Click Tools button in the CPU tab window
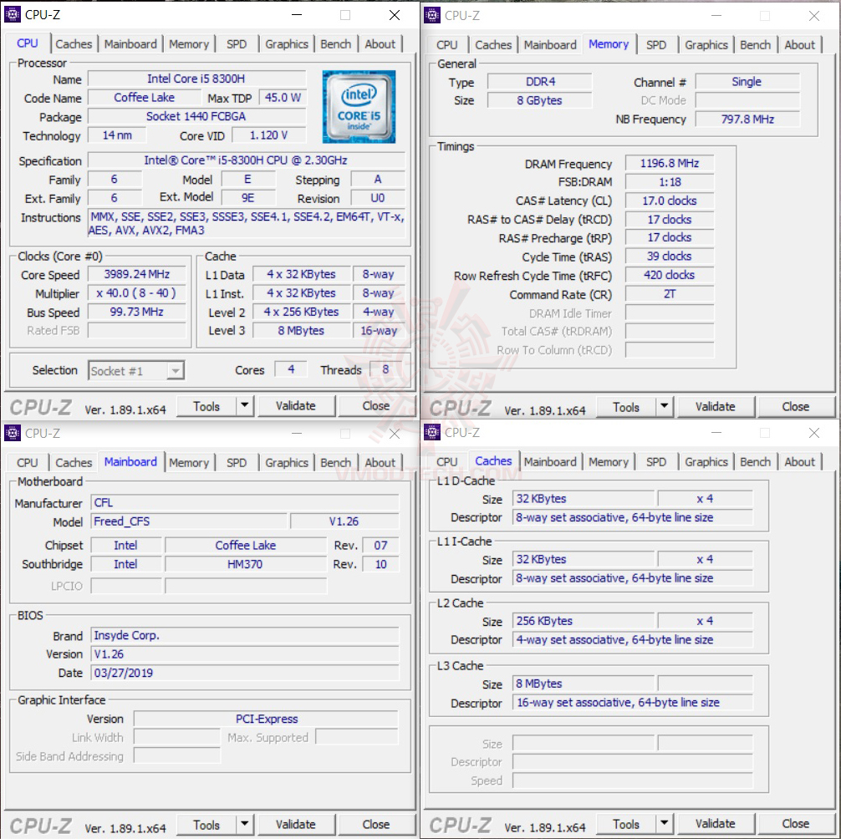 206,406
